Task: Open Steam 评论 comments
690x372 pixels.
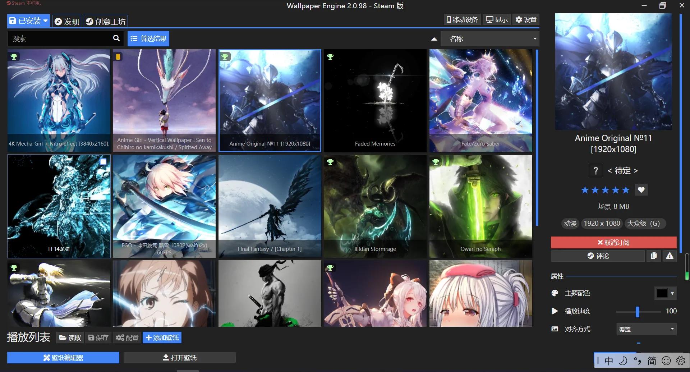Action: 598,256
